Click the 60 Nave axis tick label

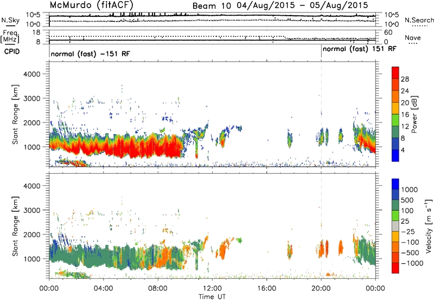coord(388,32)
